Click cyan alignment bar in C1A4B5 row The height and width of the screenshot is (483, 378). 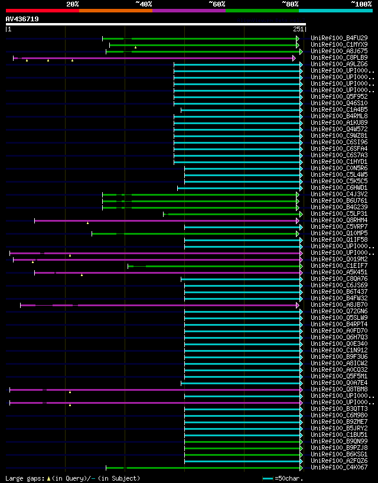pos(242,110)
